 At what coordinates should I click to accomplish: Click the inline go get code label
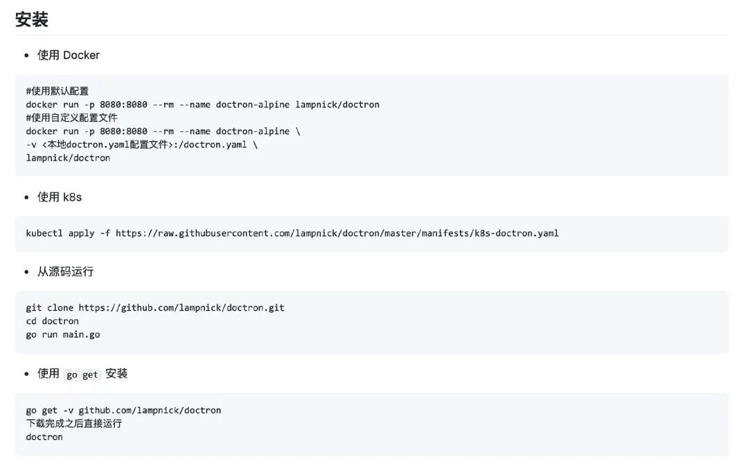[82, 374]
